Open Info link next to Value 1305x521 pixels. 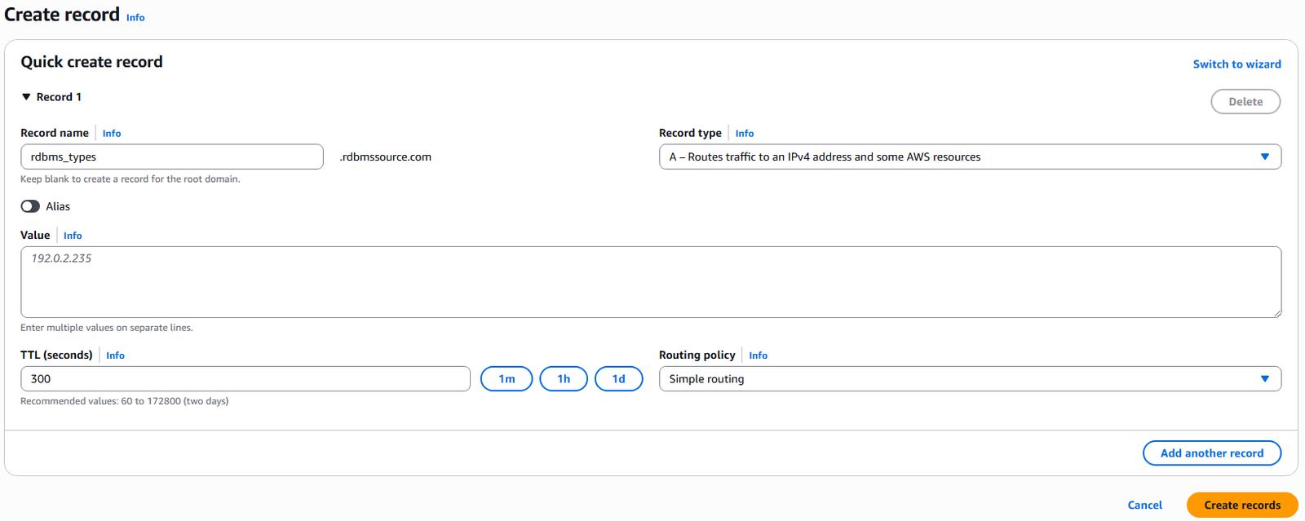point(73,236)
